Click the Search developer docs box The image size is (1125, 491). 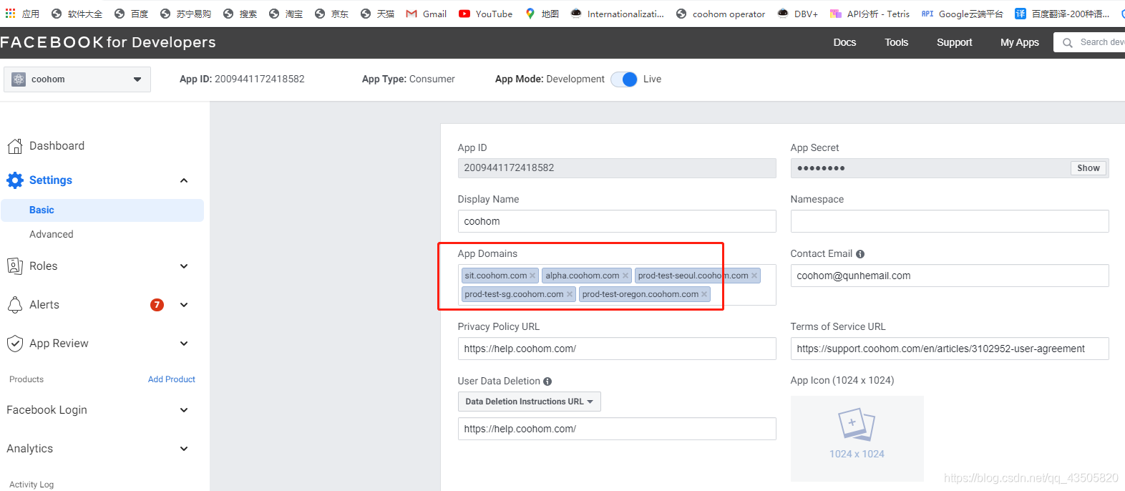coord(1089,43)
